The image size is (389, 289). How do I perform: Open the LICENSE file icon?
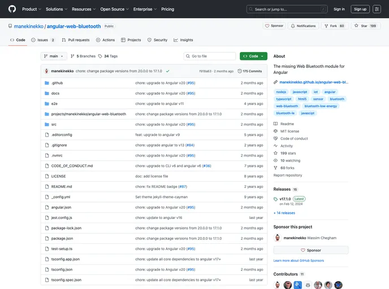[46, 176]
